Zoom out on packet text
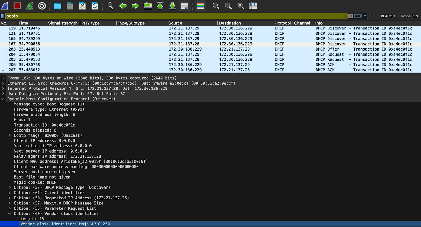The height and width of the screenshot is (227, 421). [x=228, y=6]
